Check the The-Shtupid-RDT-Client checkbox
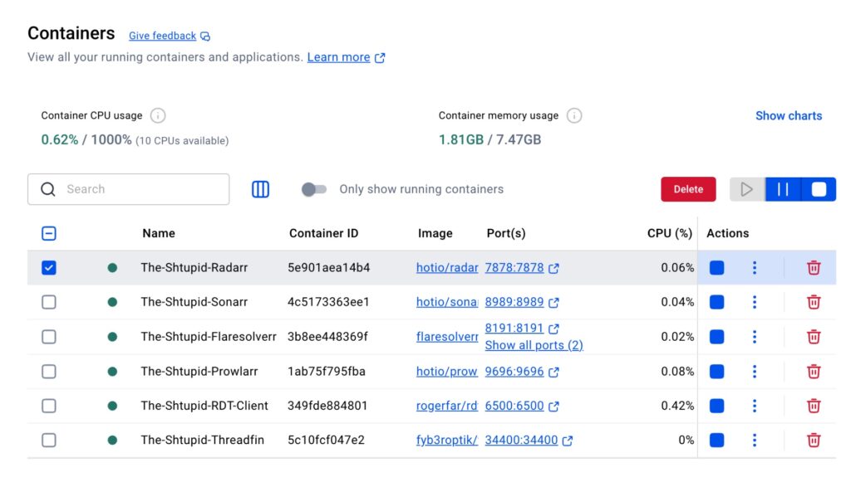Image resolution: width=851 pixels, height=482 pixels. pos(49,406)
